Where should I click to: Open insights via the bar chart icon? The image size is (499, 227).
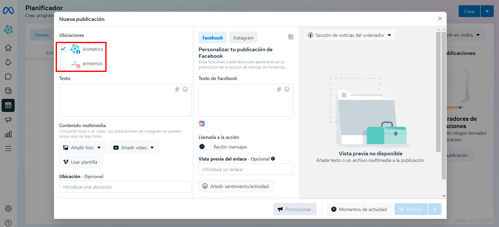8,134
